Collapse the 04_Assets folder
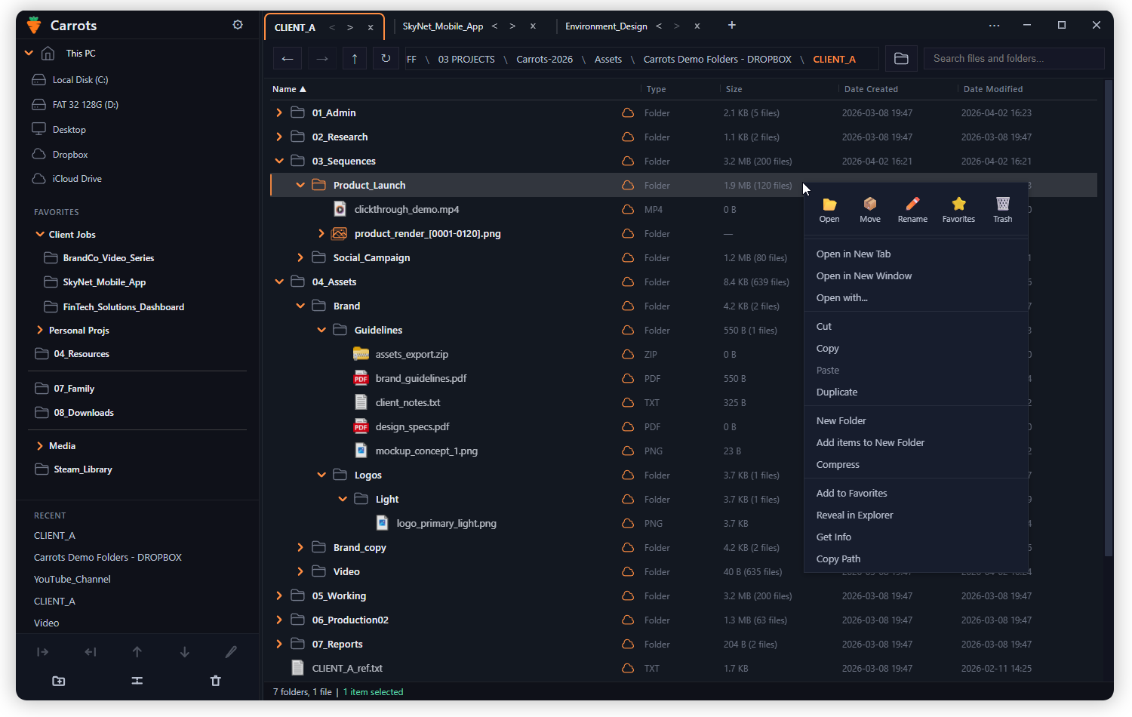This screenshot has height=717, width=1132. [279, 282]
